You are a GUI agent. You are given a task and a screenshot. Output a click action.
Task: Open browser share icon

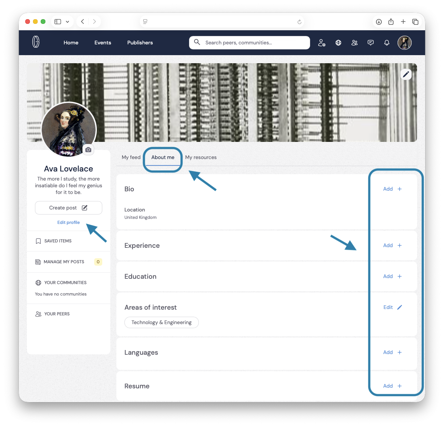(391, 22)
